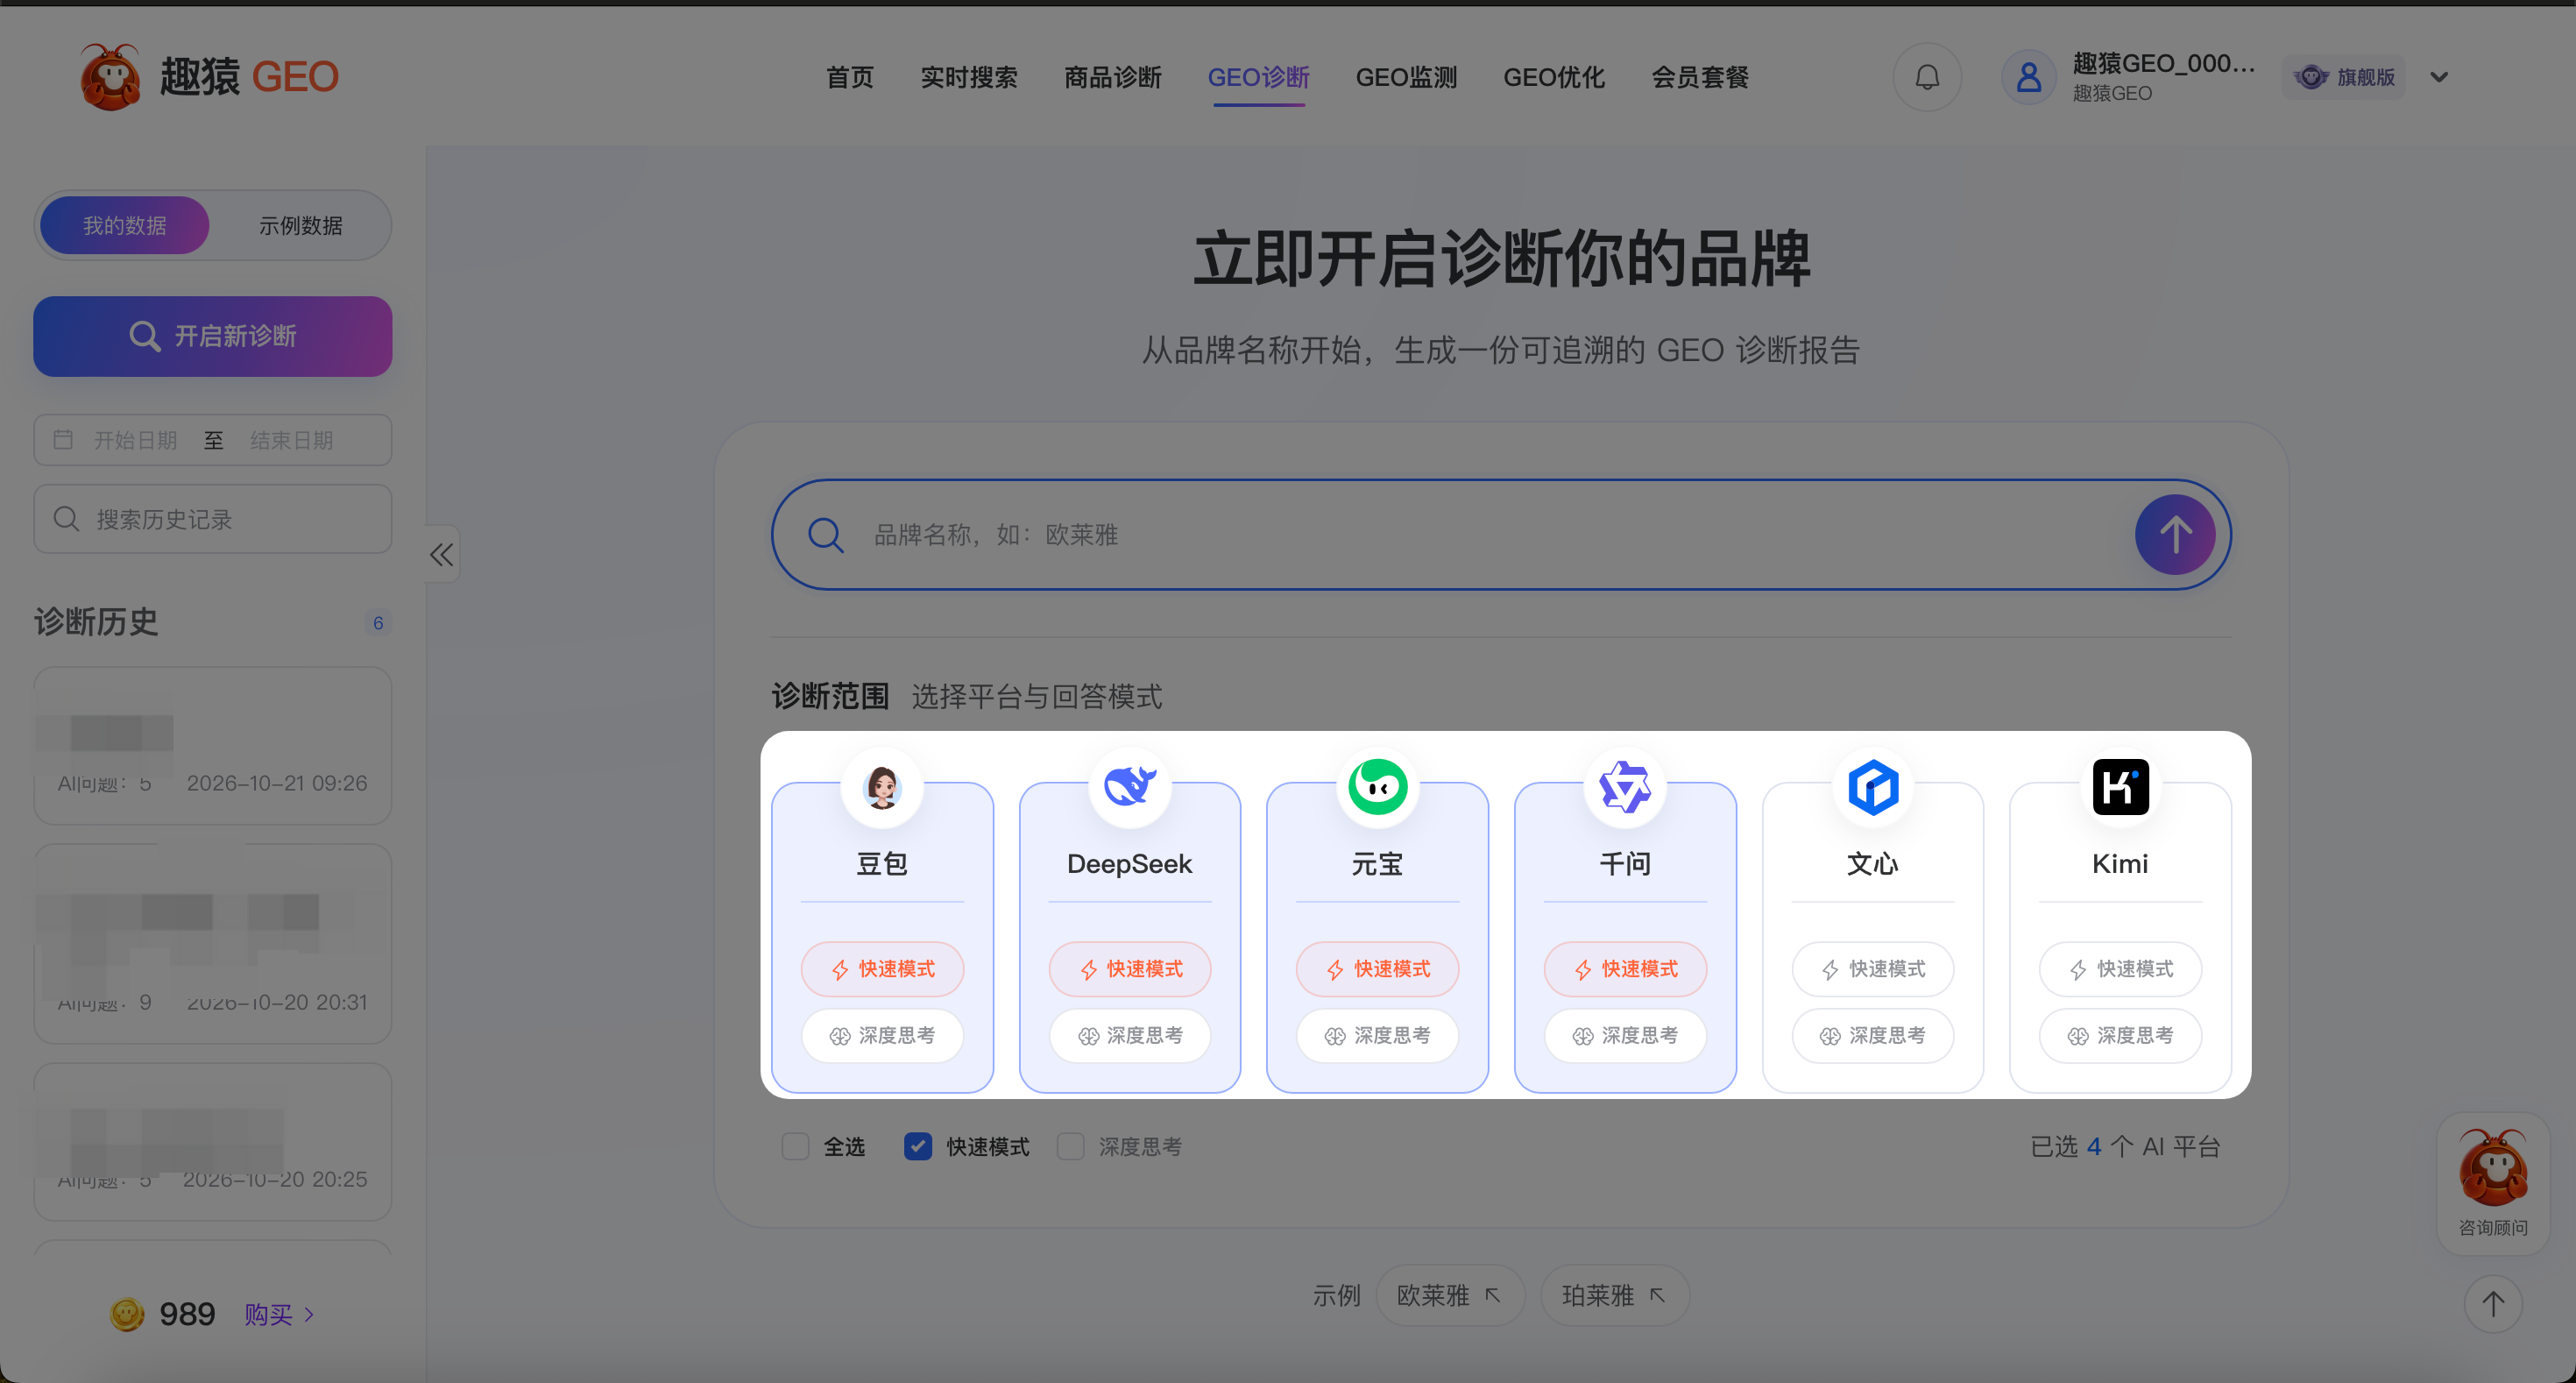Click the 搜索历史记录 search field
This screenshot has width=2576, height=1383.
(213, 519)
